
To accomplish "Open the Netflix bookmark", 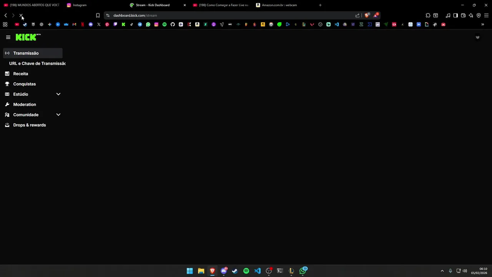I will [x=82, y=24].
